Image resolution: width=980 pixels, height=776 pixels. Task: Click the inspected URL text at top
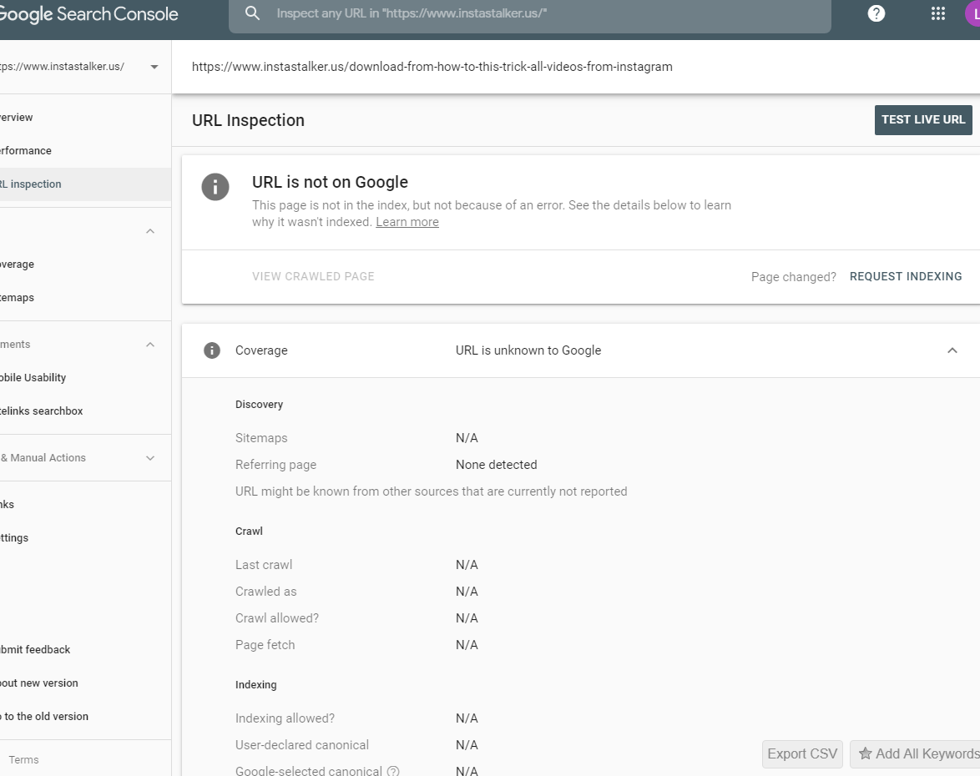click(x=432, y=67)
